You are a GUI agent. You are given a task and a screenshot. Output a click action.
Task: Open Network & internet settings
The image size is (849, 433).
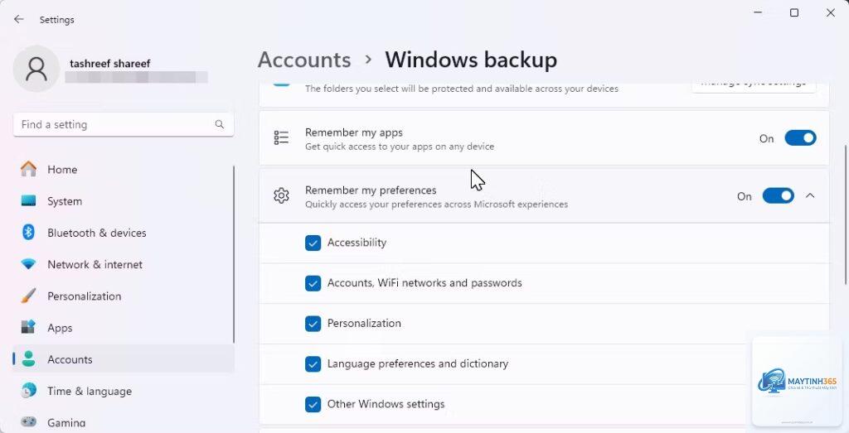pyautogui.click(x=124, y=264)
